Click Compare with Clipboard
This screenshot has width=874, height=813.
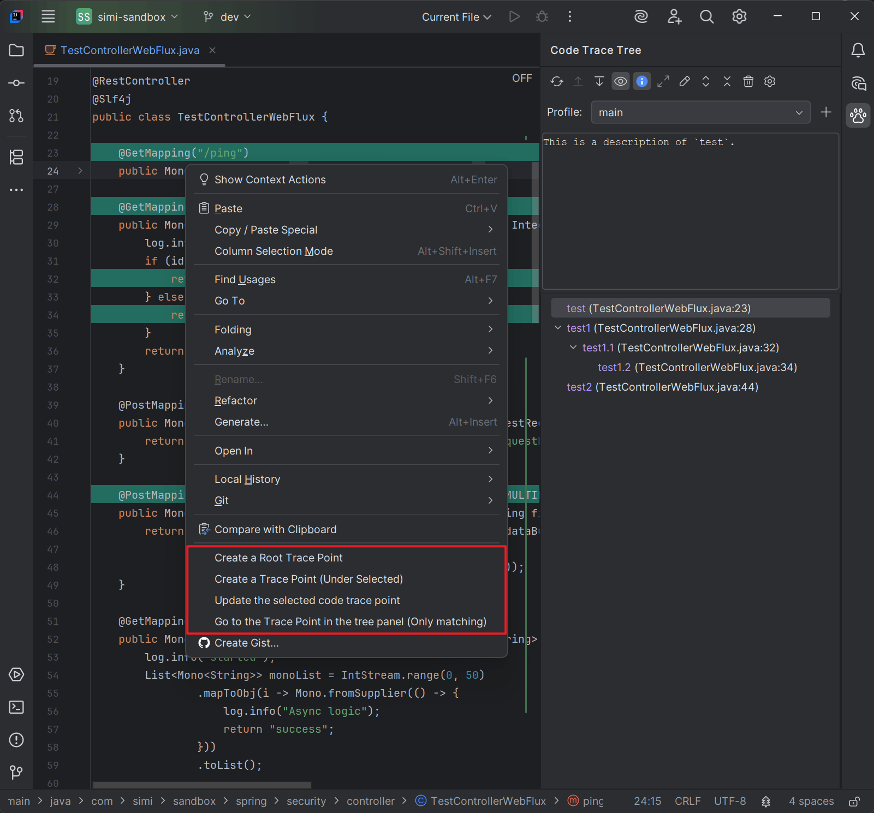[347, 529]
